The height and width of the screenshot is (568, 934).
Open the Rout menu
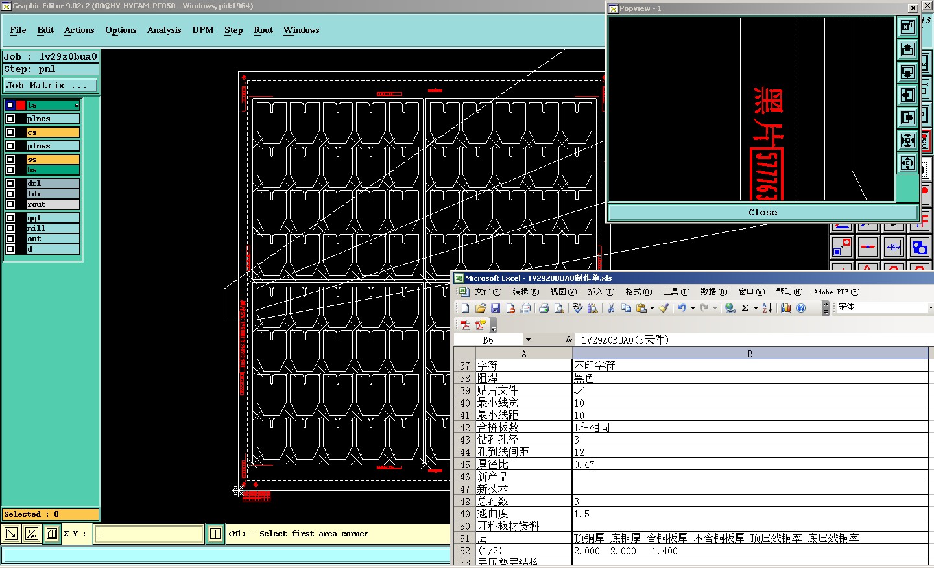click(x=263, y=30)
